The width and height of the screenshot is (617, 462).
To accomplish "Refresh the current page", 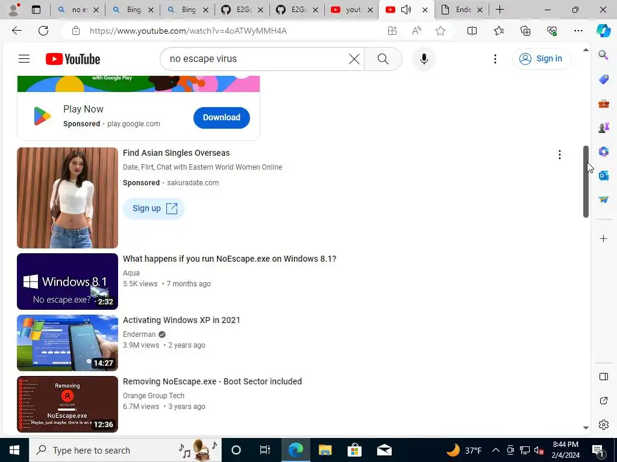I will click(43, 31).
